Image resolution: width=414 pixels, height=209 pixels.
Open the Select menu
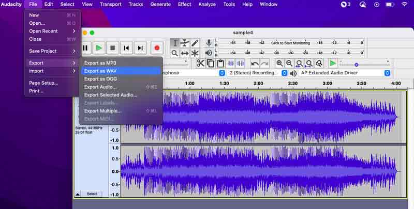click(x=67, y=4)
